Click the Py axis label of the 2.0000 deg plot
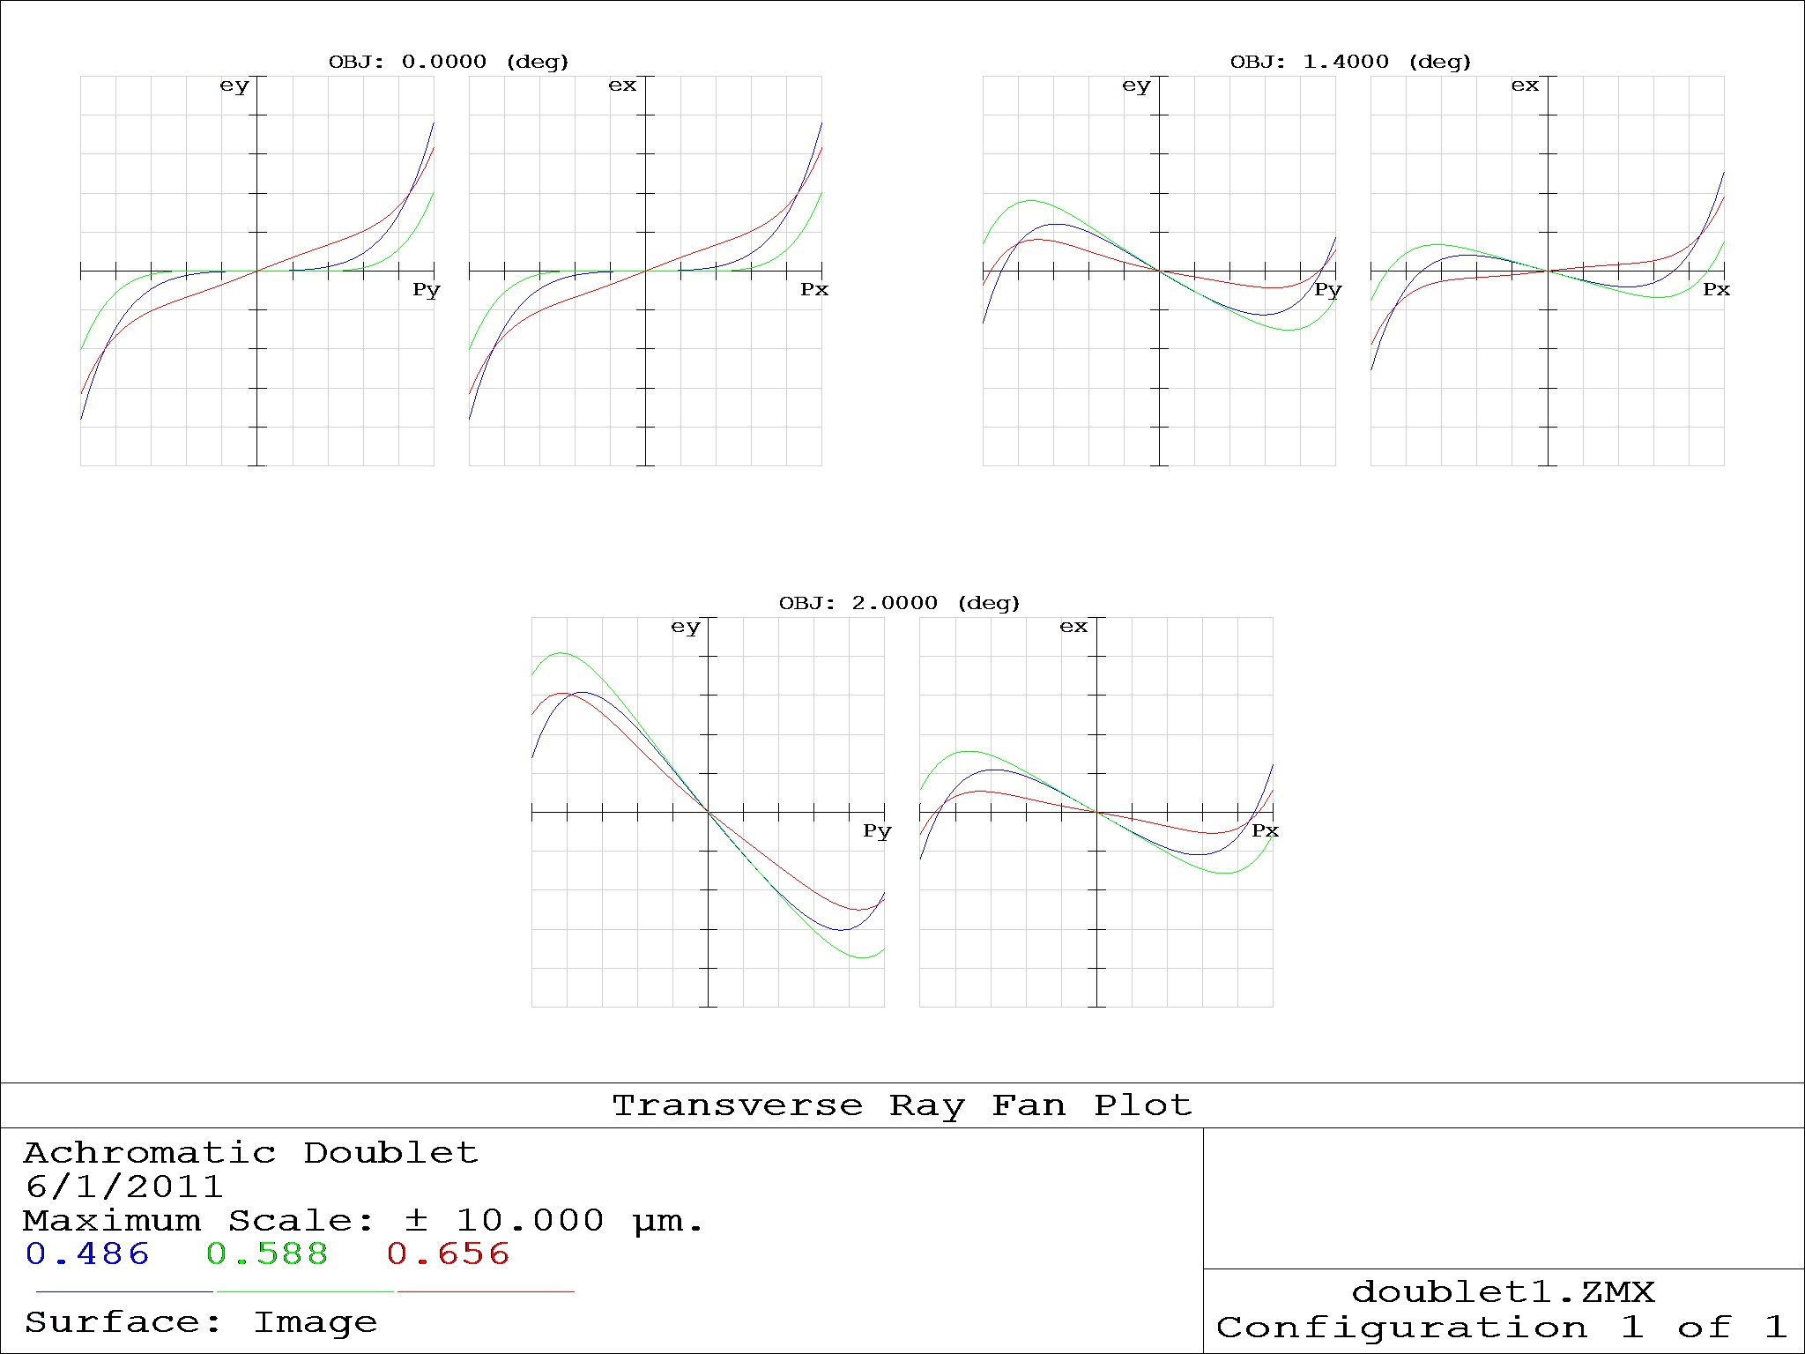The width and height of the screenshot is (1805, 1354). click(876, 830)
